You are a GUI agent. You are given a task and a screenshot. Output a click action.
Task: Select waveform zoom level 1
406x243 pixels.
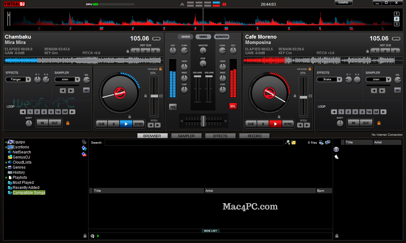(x=396, y=14)
